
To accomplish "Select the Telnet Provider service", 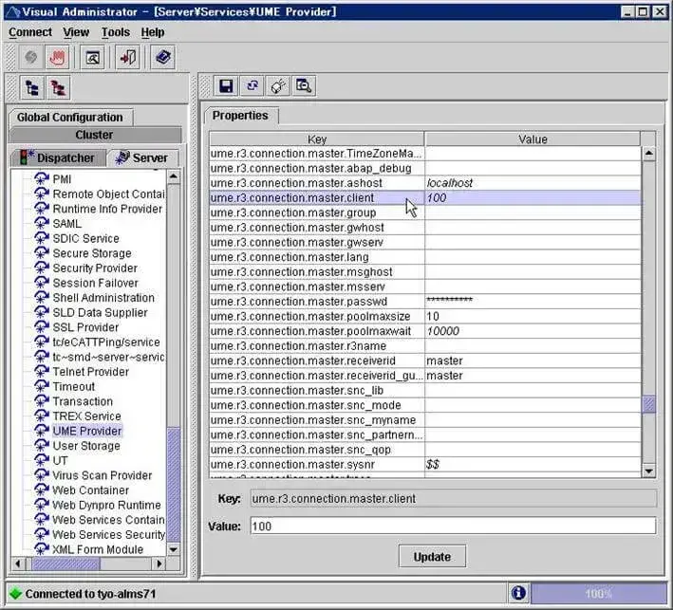I will (x=90, y=372).
